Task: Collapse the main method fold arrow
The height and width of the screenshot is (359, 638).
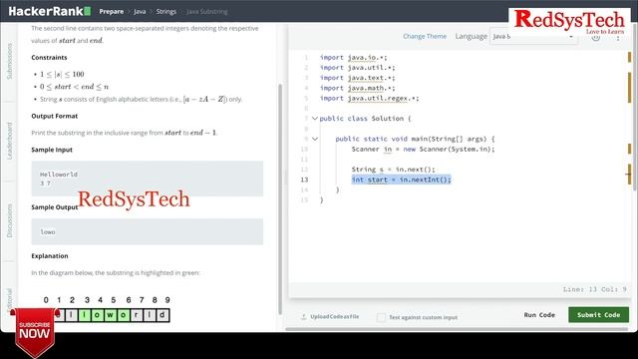Action: click(x=315, y=139)
